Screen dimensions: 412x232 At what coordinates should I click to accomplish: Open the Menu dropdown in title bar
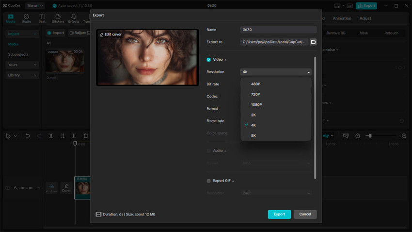click(x=35, y=5)
